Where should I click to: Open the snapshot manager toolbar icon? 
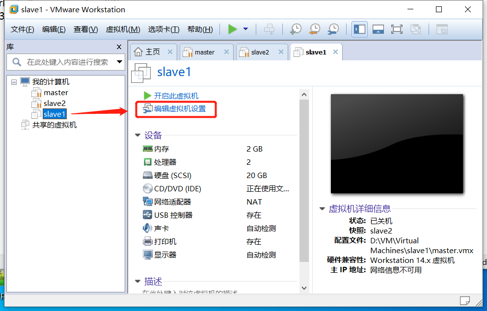click(333, 29)
